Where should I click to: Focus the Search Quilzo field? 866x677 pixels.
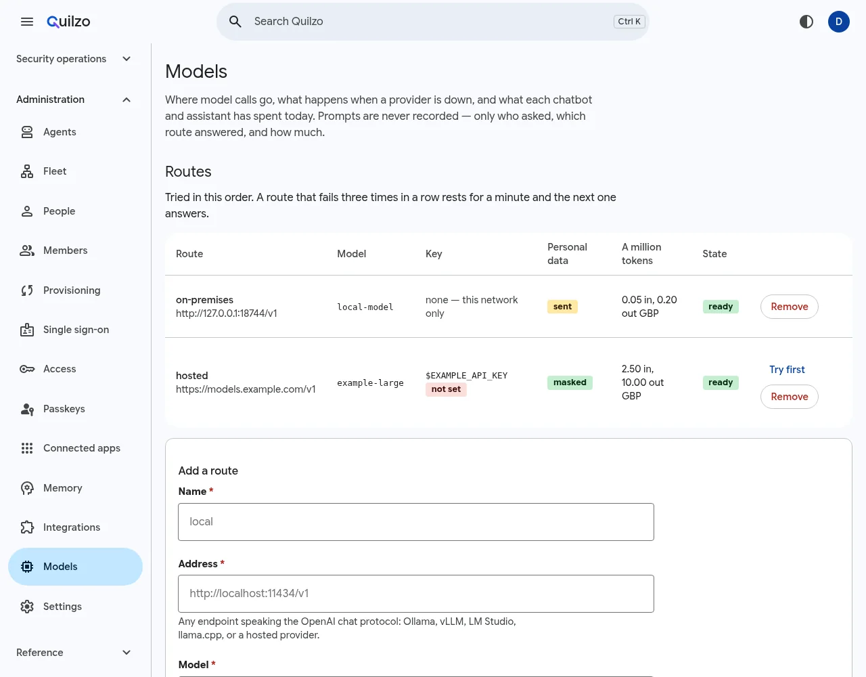pyautogui.click(x=433, y=22)
